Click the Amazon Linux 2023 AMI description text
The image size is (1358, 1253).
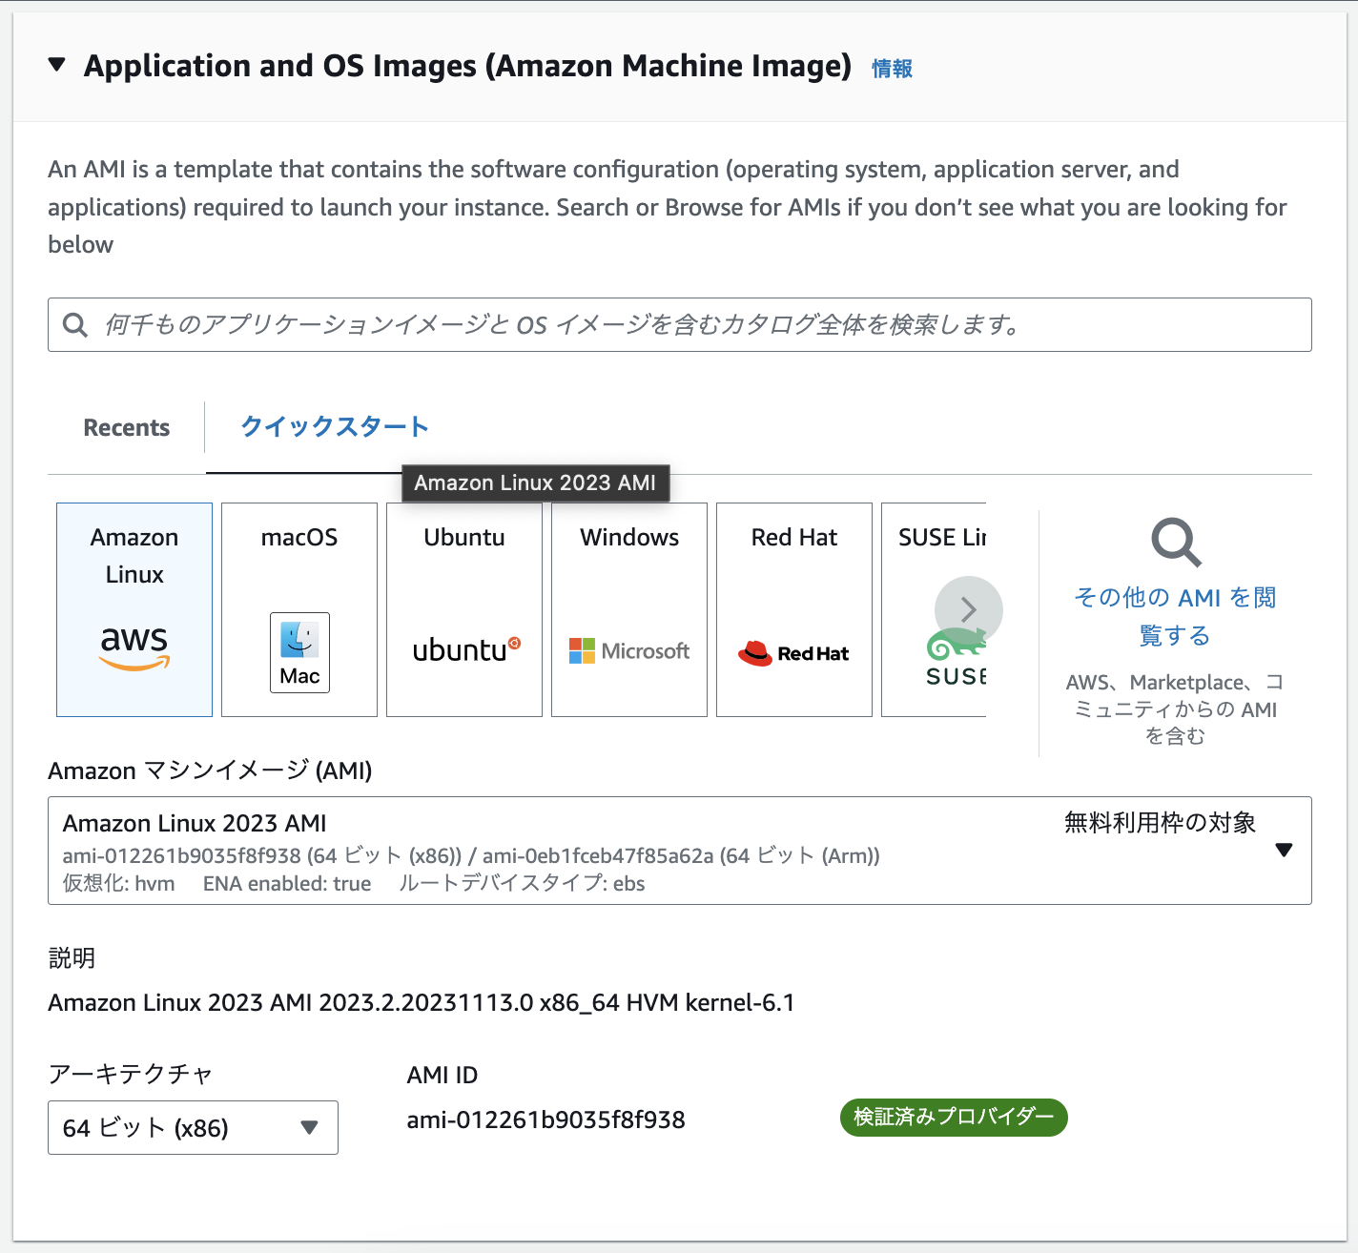click(x=421, y=1002)
